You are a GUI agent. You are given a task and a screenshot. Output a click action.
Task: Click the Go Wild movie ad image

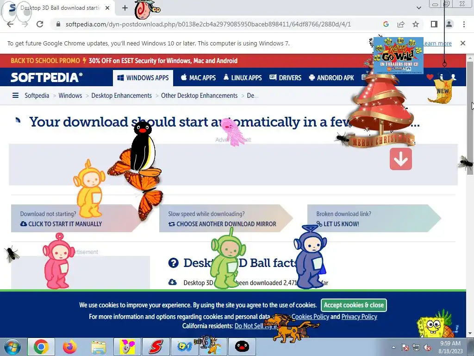coord(399,56)
